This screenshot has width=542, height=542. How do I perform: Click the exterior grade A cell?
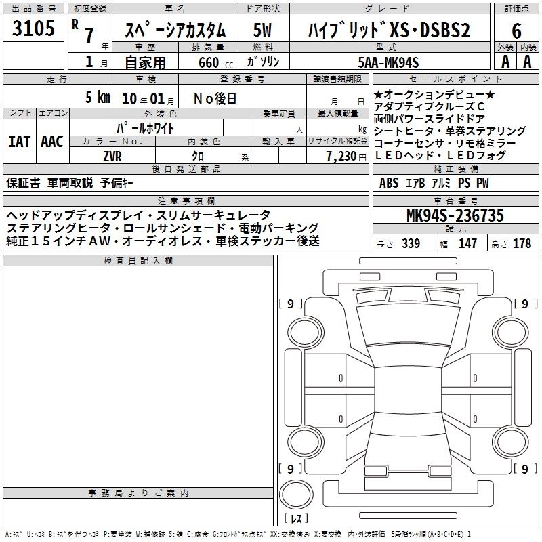point(503,62)
